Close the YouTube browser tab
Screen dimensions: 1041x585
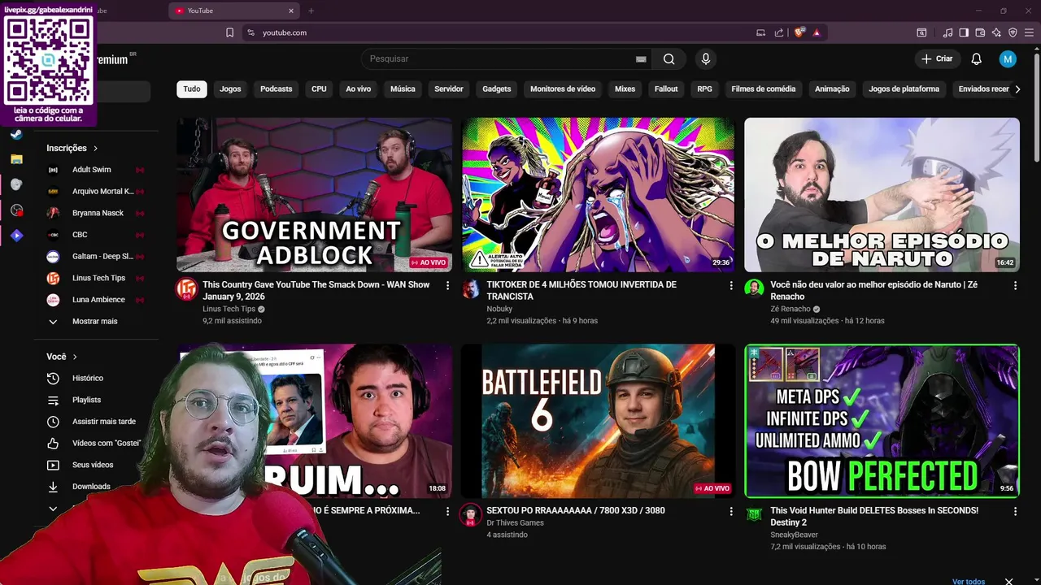[291, 11]
